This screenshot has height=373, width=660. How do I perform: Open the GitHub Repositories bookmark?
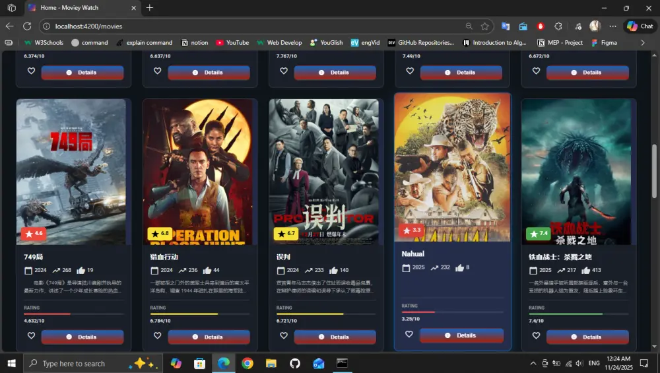click(x=421, y=42)
